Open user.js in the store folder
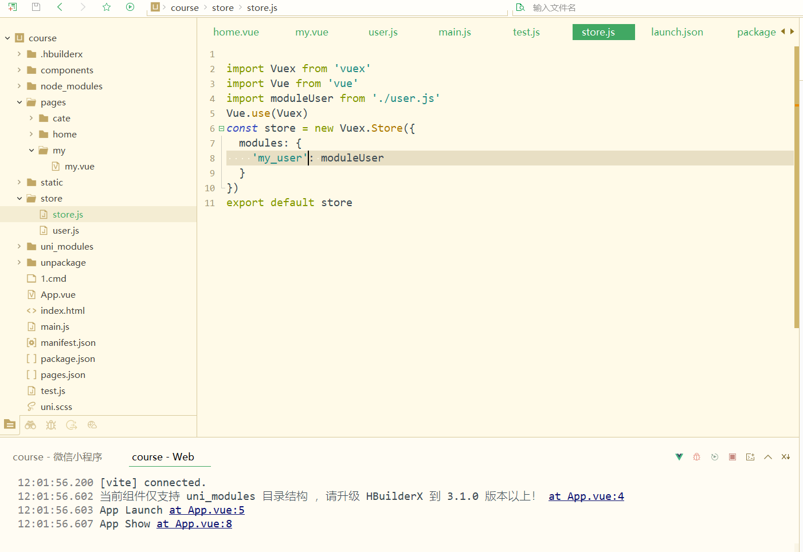This screenshot has height=552, width=803. pyautogui.click(x=66, y=230)
